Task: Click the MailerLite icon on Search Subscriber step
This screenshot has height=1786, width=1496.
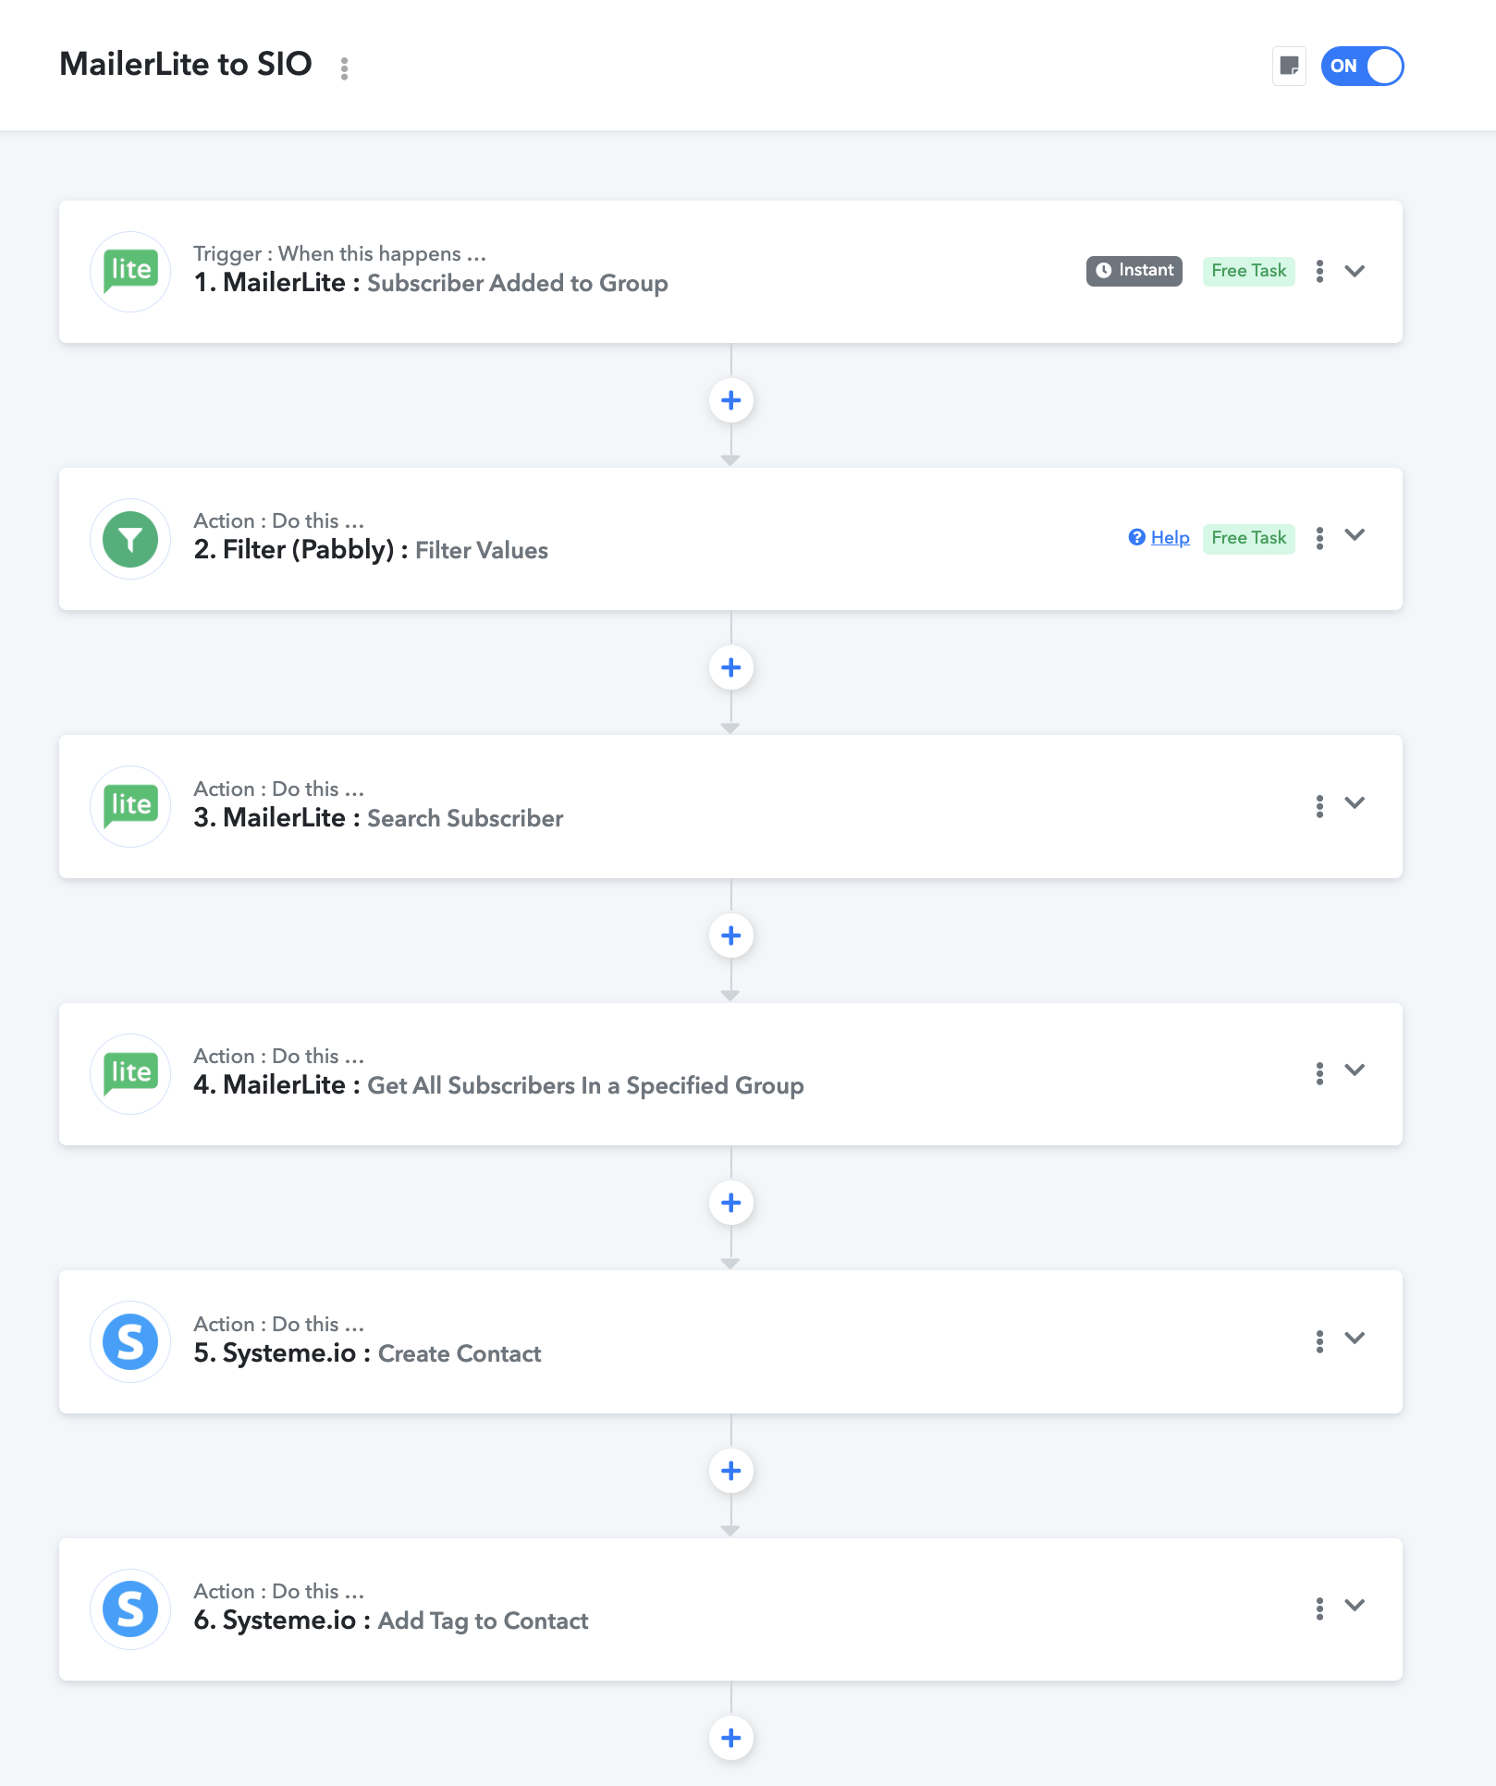Action: pyautogui.click(x=130, y=806)
